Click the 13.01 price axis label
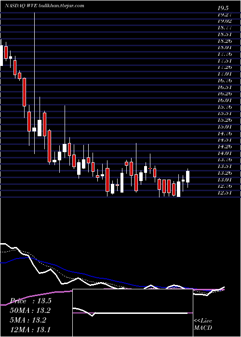241x337 pixels. tap(225, 180)
